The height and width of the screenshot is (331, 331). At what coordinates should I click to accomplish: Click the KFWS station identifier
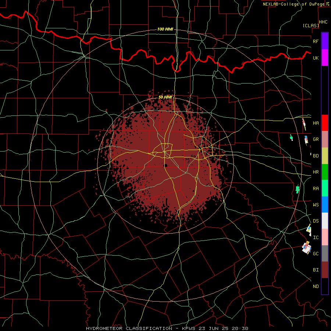click(189, 328)
